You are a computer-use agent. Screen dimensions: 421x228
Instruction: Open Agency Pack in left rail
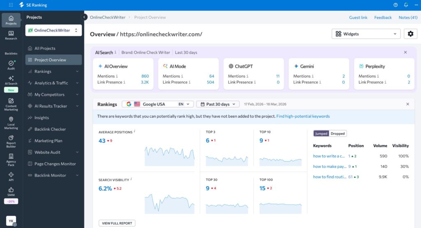click(x=11, y=160)
